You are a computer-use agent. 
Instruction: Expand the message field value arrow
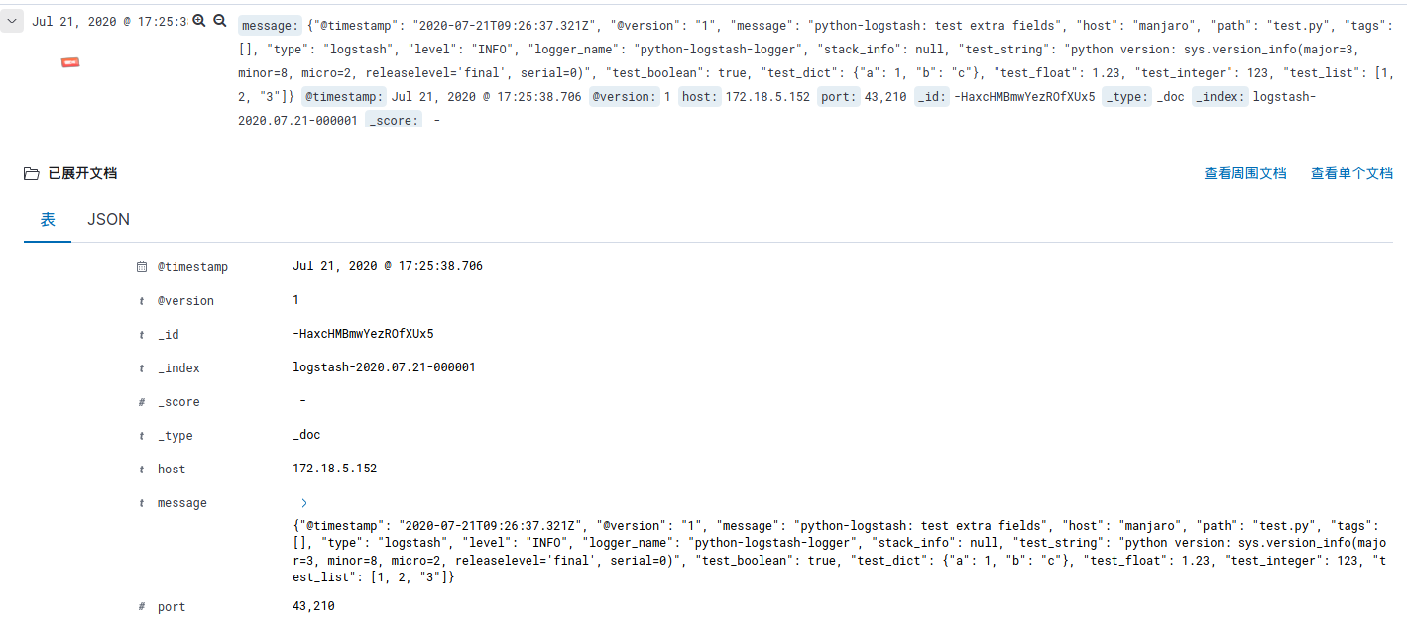click(303, 503)
